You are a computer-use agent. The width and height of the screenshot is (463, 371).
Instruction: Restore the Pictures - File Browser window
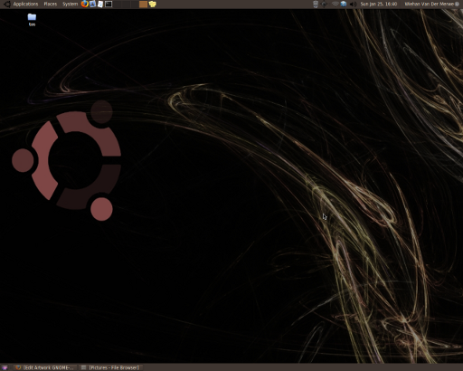pos(110,367)
